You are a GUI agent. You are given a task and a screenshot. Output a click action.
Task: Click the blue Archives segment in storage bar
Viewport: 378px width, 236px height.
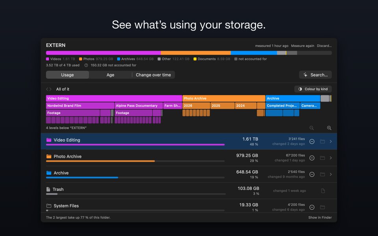coord(254,53)
